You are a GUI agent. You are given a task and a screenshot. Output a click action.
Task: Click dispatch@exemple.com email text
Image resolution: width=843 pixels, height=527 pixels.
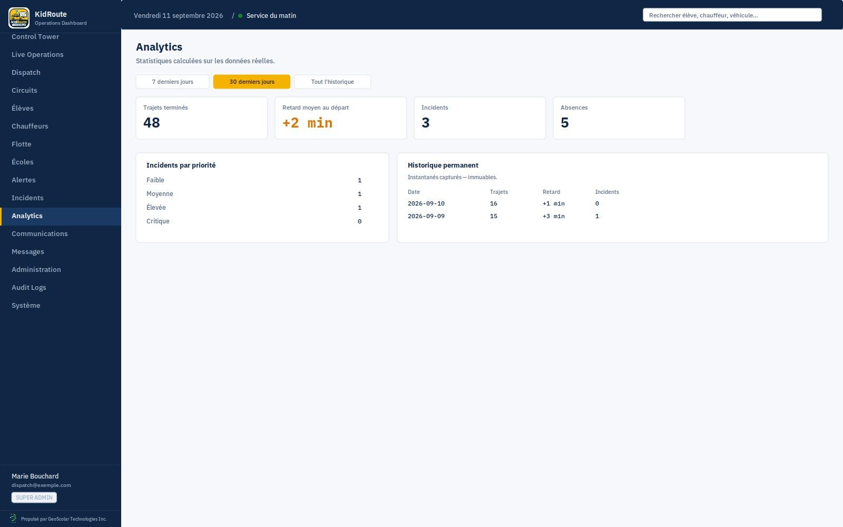coord(41,485)
